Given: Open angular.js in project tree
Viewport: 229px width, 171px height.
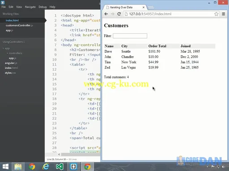Looking at the screenshot, I should (x=11, y=63).
